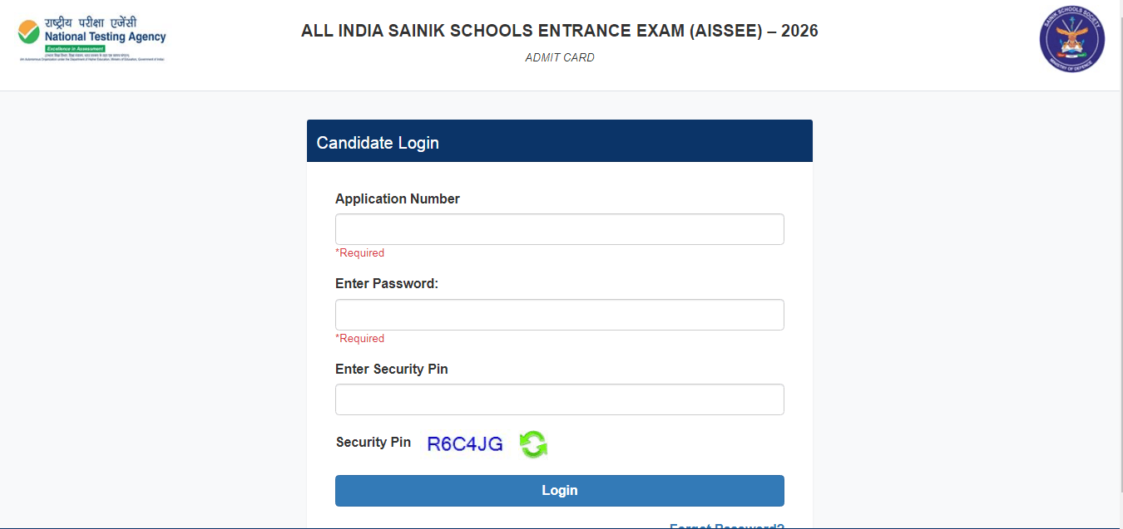Click the Security Pin label text

(373, 442)
